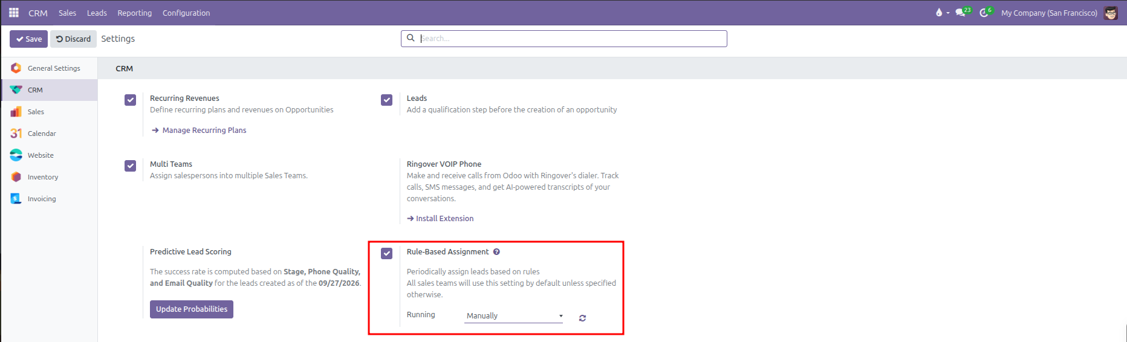This screenshot has height=342, width=1127.
Task: Select the Calendar settings tab label
Action: pyautogui.click(x=42, y=134)
